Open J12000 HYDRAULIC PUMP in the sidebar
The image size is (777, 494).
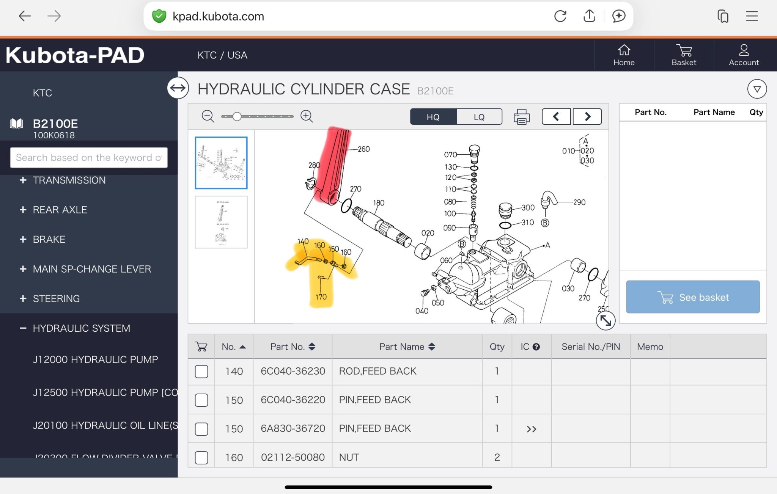point(95,359)
